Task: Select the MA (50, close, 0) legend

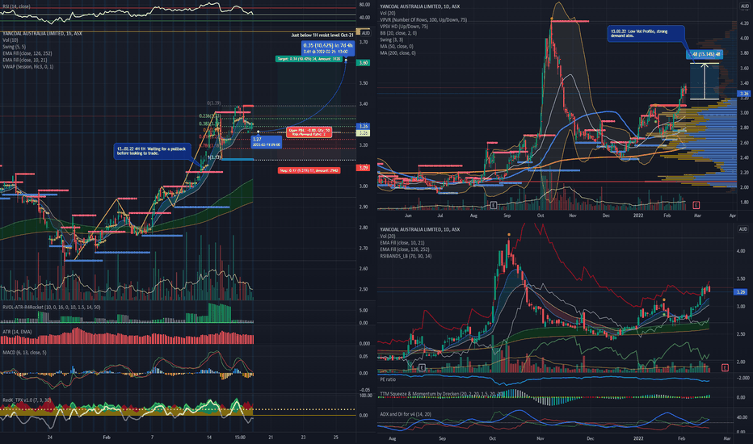Action: click(x=397, y=47)
